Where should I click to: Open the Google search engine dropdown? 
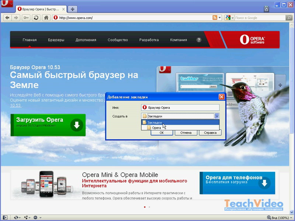(x=229, y=17)
